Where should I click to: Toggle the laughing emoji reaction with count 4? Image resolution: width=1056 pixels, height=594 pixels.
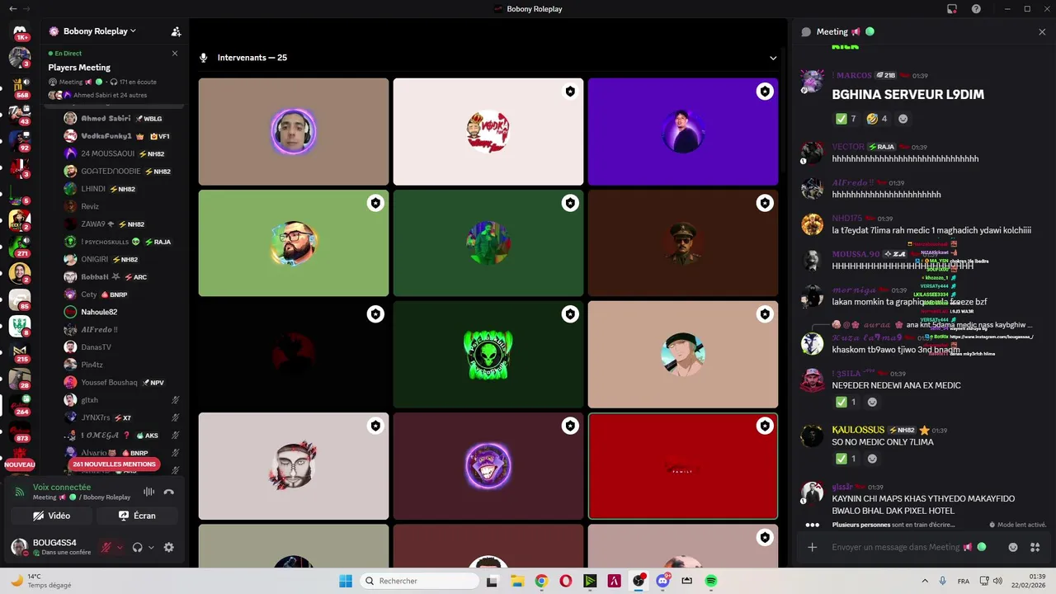point(877,119)
